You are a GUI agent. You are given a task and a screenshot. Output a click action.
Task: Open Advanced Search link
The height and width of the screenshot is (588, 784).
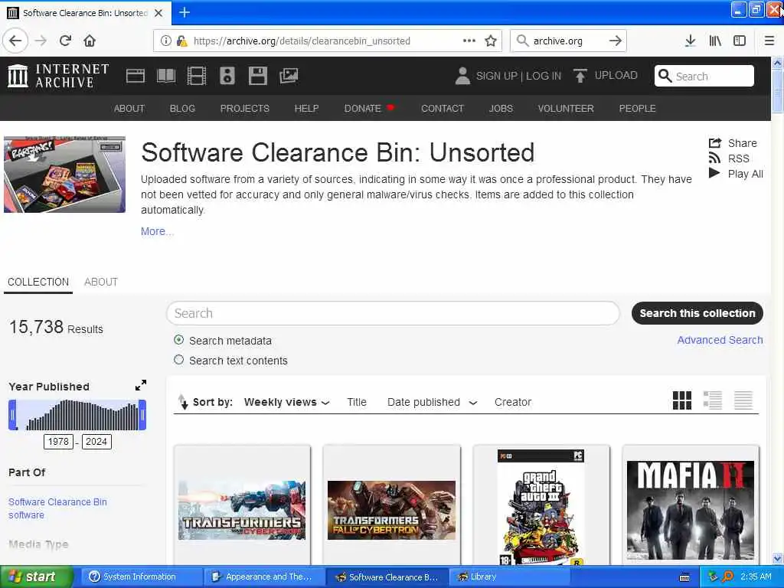coord(720,340)
